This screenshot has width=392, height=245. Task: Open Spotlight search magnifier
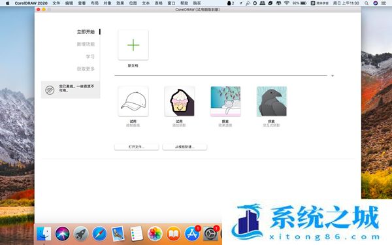[367, 3]
